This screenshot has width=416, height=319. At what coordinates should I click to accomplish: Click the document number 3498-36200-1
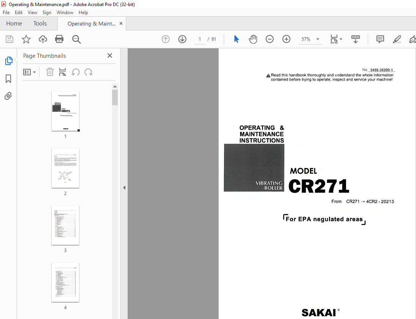tap(381, 70)
